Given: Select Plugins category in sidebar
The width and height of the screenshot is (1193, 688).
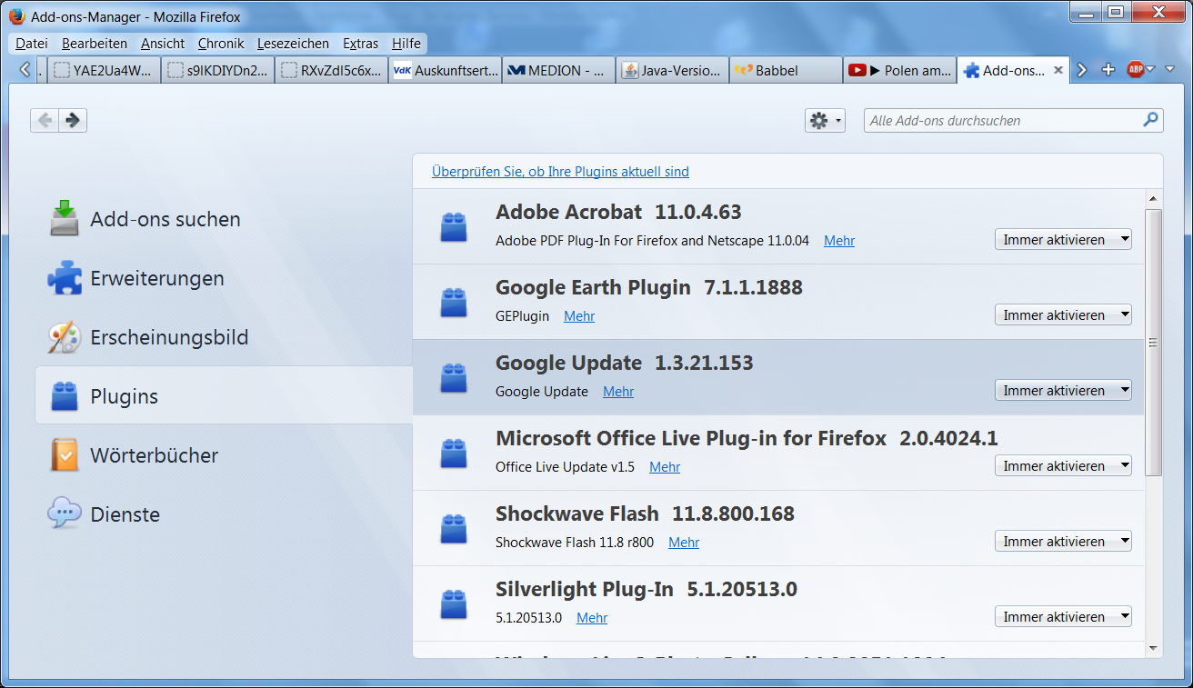Looking at the screenshot, I should (224, 395).
